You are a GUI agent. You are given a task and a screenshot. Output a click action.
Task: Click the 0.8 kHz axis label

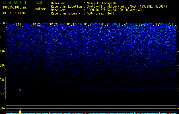pyautogui.click(x=2, y=80)
